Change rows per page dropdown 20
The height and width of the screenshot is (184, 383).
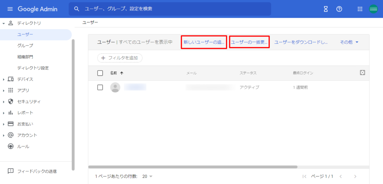point(147,176)
